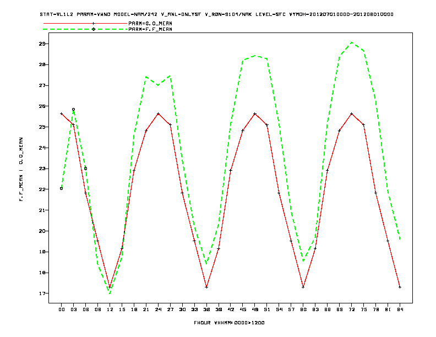The image size is (436, 337).
Task: Click the x-axis tick label 21
Action: pyautogui.click(x=146, y=309)
